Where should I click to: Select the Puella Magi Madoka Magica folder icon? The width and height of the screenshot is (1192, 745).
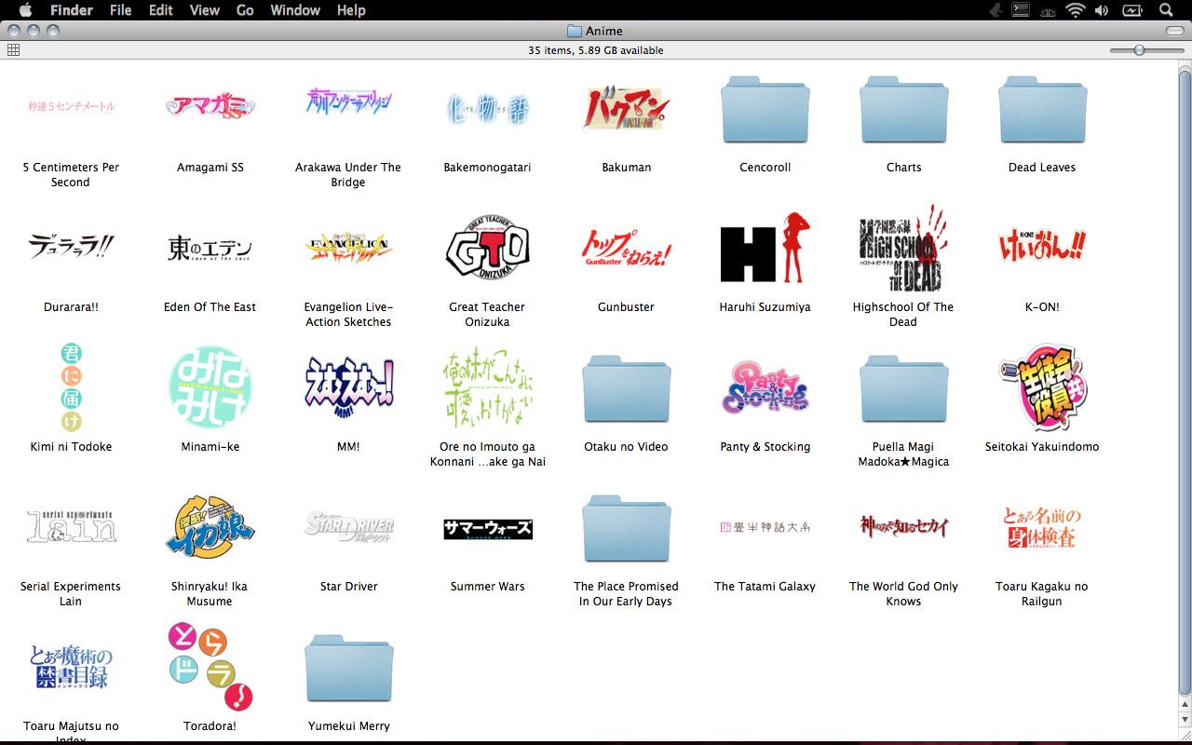coord(904,390)
